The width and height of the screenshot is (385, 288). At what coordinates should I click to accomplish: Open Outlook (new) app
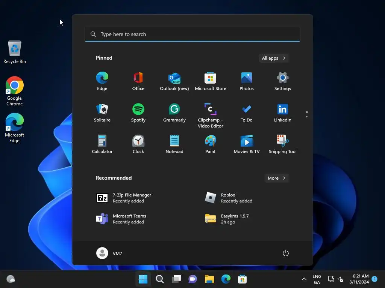pyautogui.click(x=174, y=81)
